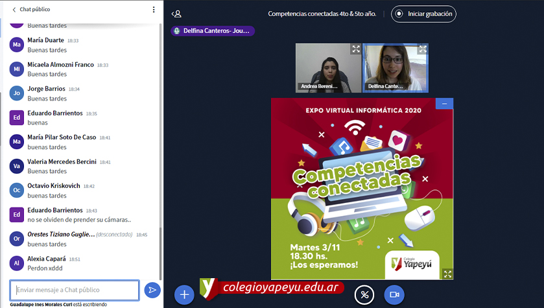
Task: Open Andrea Bereni's webcam name dropdown
Action: click(318, 86)
